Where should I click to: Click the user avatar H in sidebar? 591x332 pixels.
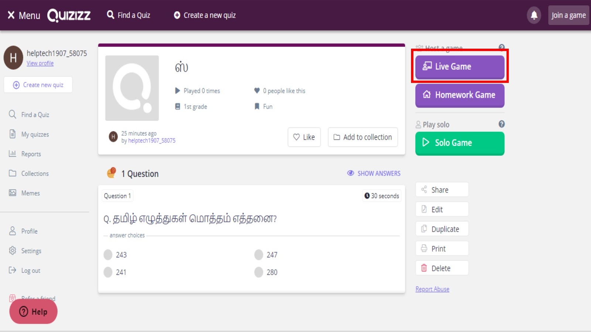(13, 58)
